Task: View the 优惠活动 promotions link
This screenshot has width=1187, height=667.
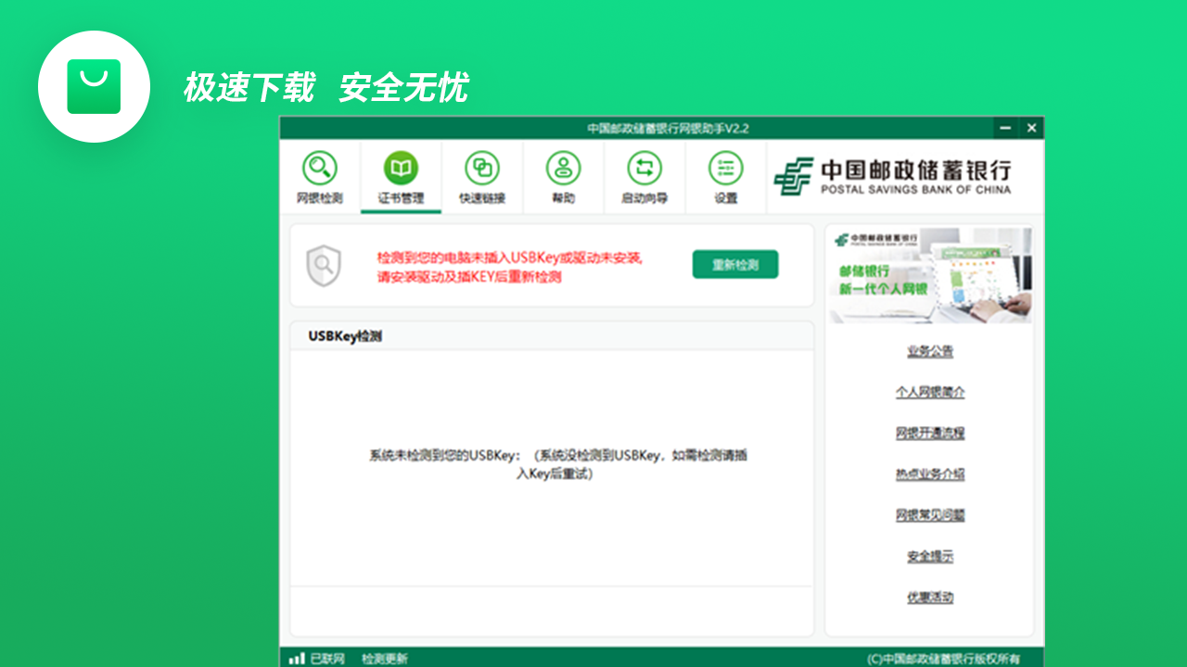Action: click(x=932, y=597)
